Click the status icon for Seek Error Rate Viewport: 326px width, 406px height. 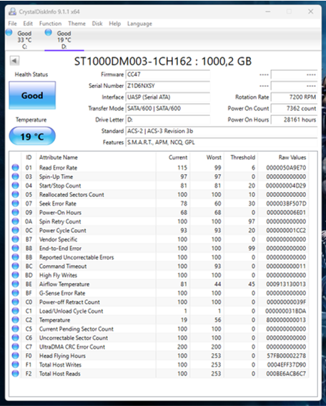tap(16, 203)
